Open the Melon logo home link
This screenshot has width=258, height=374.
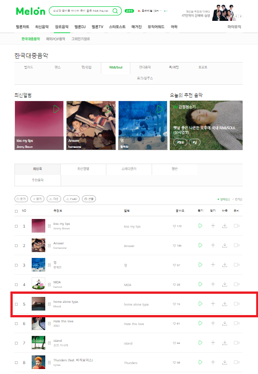pos(31,11)
